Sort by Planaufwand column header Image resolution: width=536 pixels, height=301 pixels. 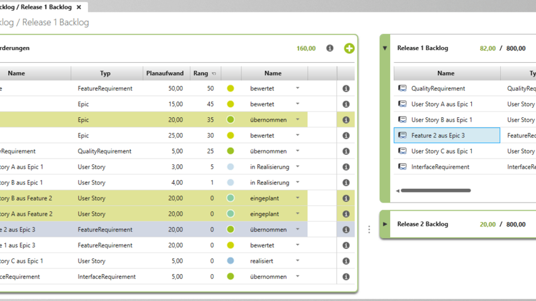coord(165,73)
